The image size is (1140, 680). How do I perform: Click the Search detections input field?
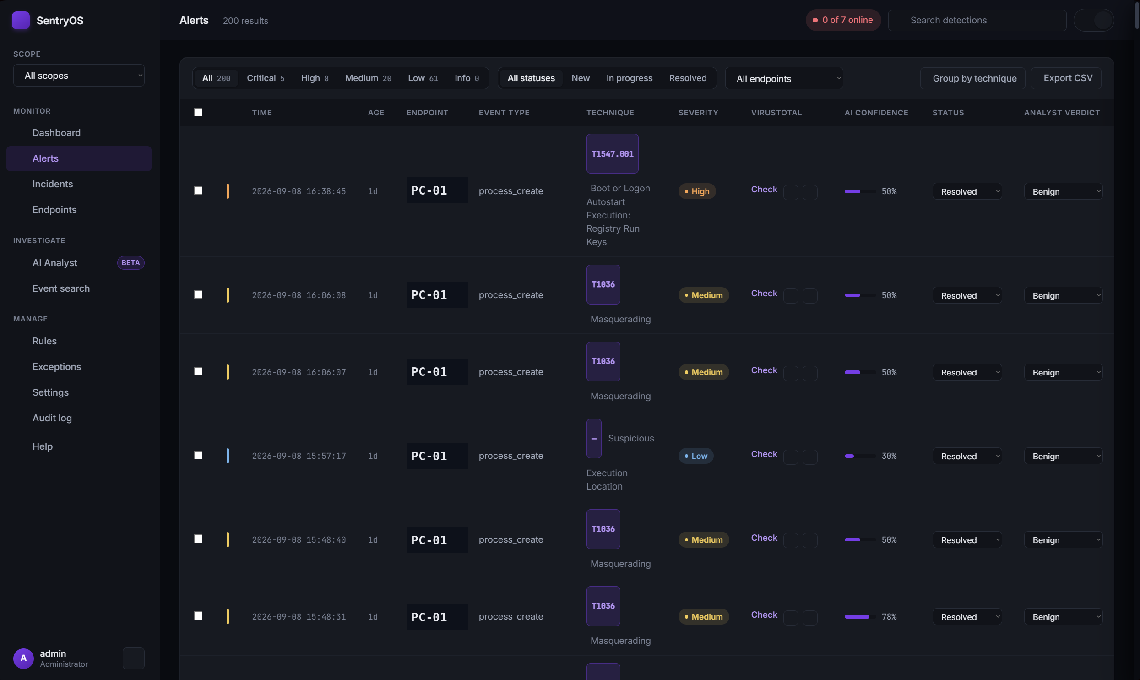(x=977, y=20)
